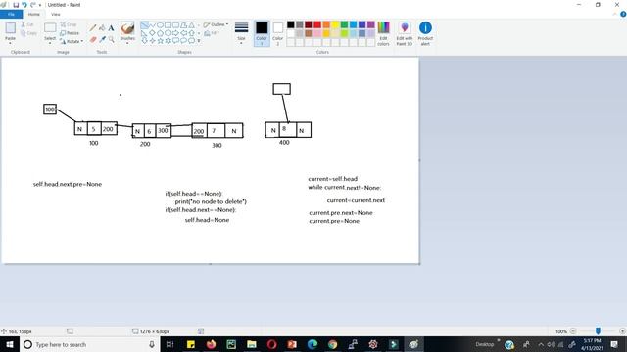This screenshot has width=627, height=352.
Task: Pick the purple color swatch
Action: [x=371, y=24]
